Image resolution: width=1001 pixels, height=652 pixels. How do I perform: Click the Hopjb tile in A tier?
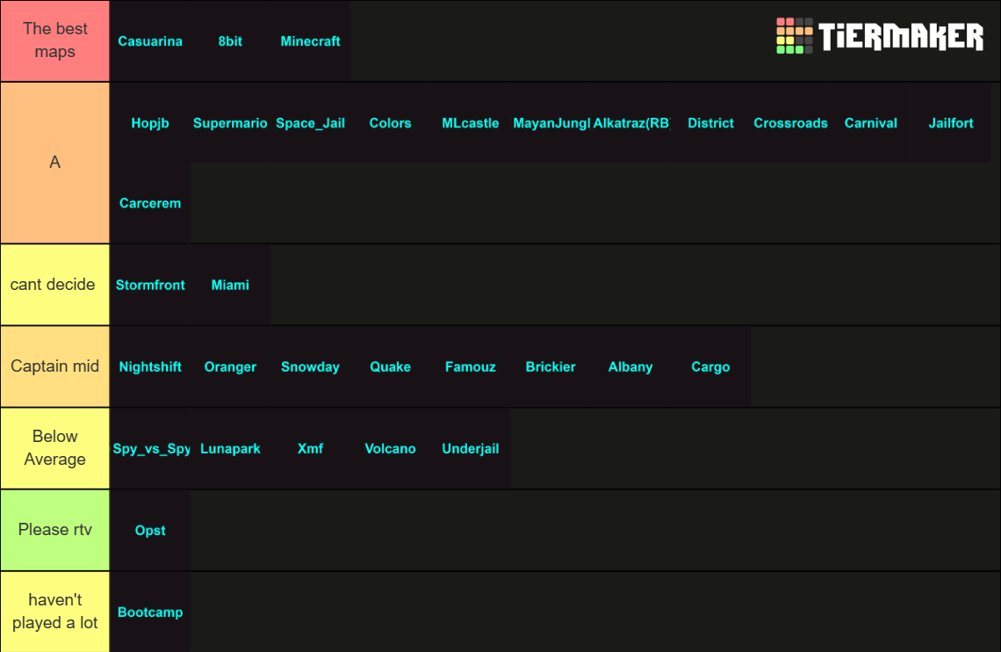[150, 123]
